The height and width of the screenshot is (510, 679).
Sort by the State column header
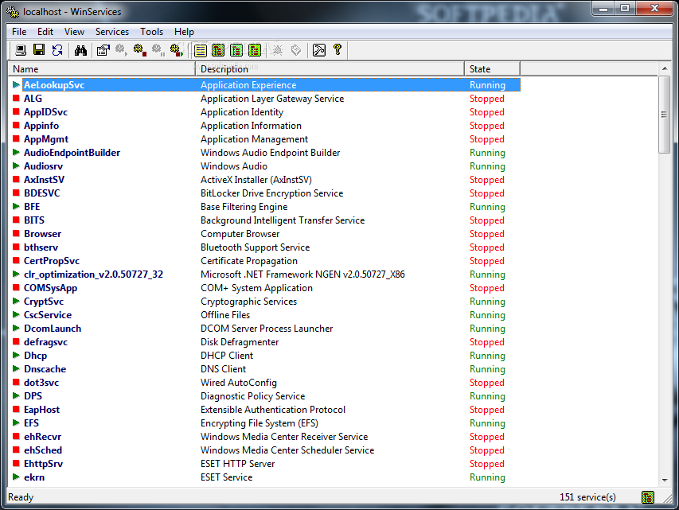coord(493,69)
